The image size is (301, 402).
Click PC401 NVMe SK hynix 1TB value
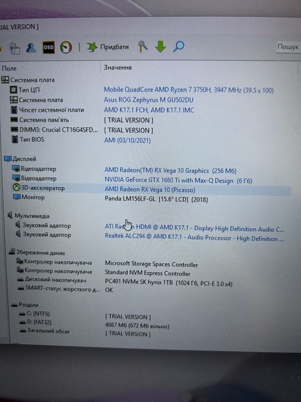pyautogui.click(x=169, y=283)
